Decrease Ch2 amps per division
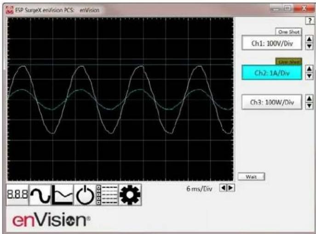The image size is (316, 234). tap(310, 76)
